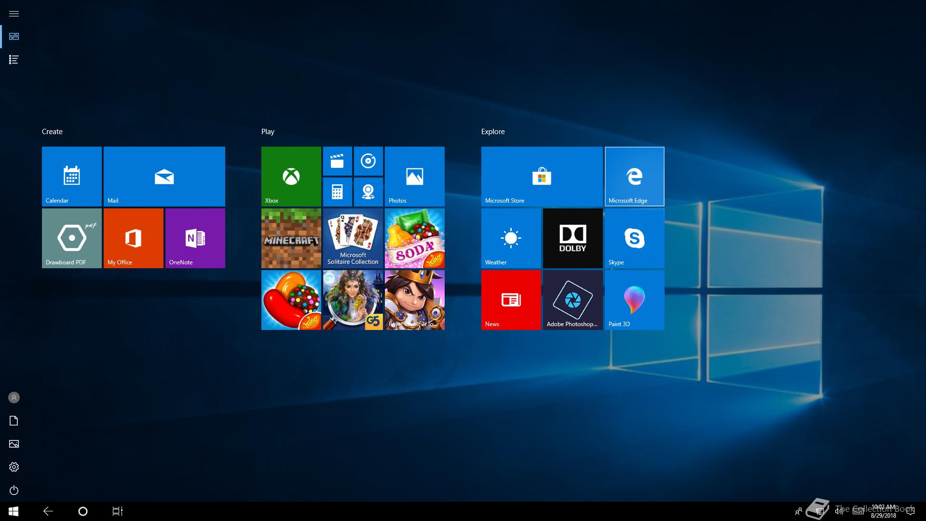This screenshot has height=521, width=926.
Task: Launch the Royal Revolt 2 tile
Action: pos(415,300)
